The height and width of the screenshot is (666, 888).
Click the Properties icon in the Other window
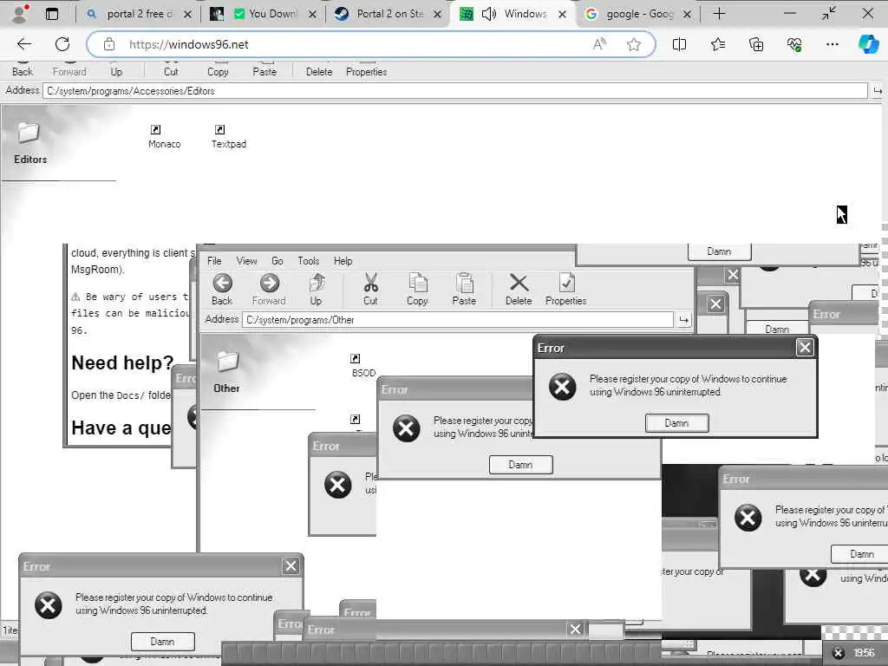566,283
